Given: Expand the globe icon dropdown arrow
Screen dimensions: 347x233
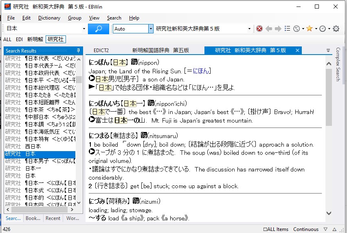Looking at the screenshot, I should click(x=303, y=29).
